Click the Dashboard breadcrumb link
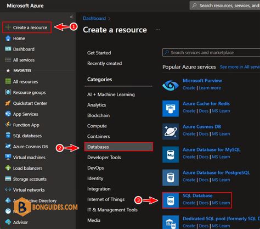 coord(94,19)
